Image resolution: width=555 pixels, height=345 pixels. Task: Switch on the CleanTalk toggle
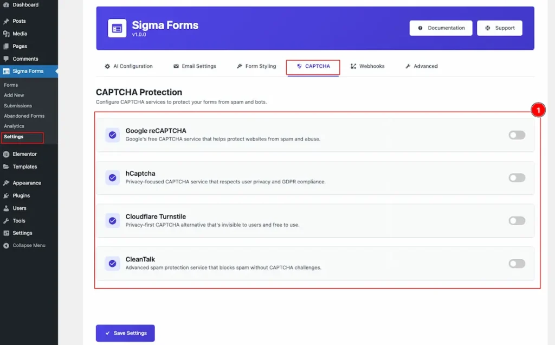tap(517, 264)
